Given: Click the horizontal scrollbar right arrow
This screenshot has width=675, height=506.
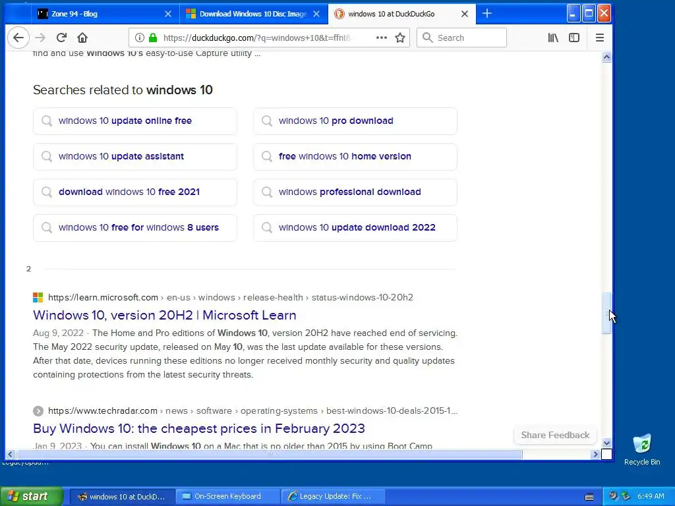Looking at the screenshot, I should [596, 454].
